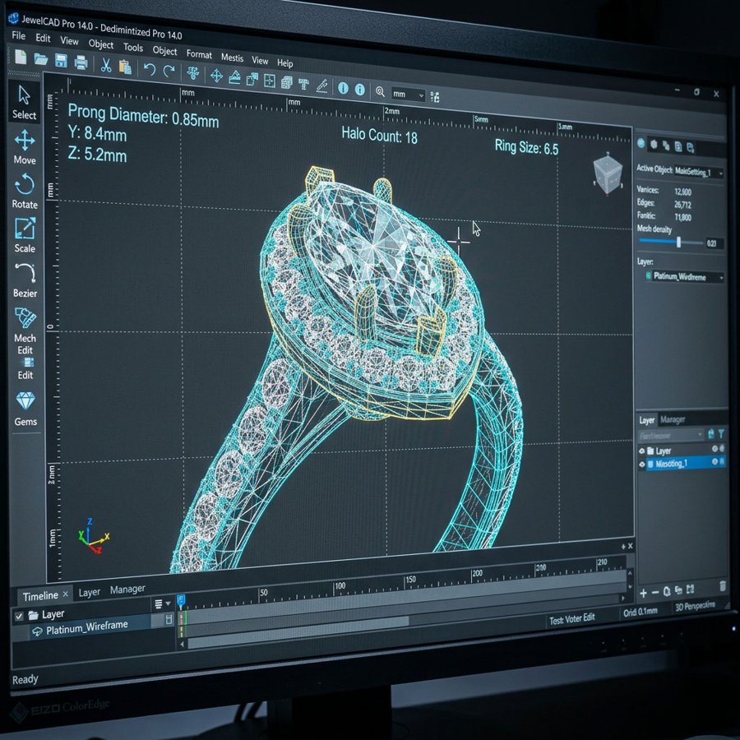
Task: Print using the printer icon
Action: coord(81,62)
